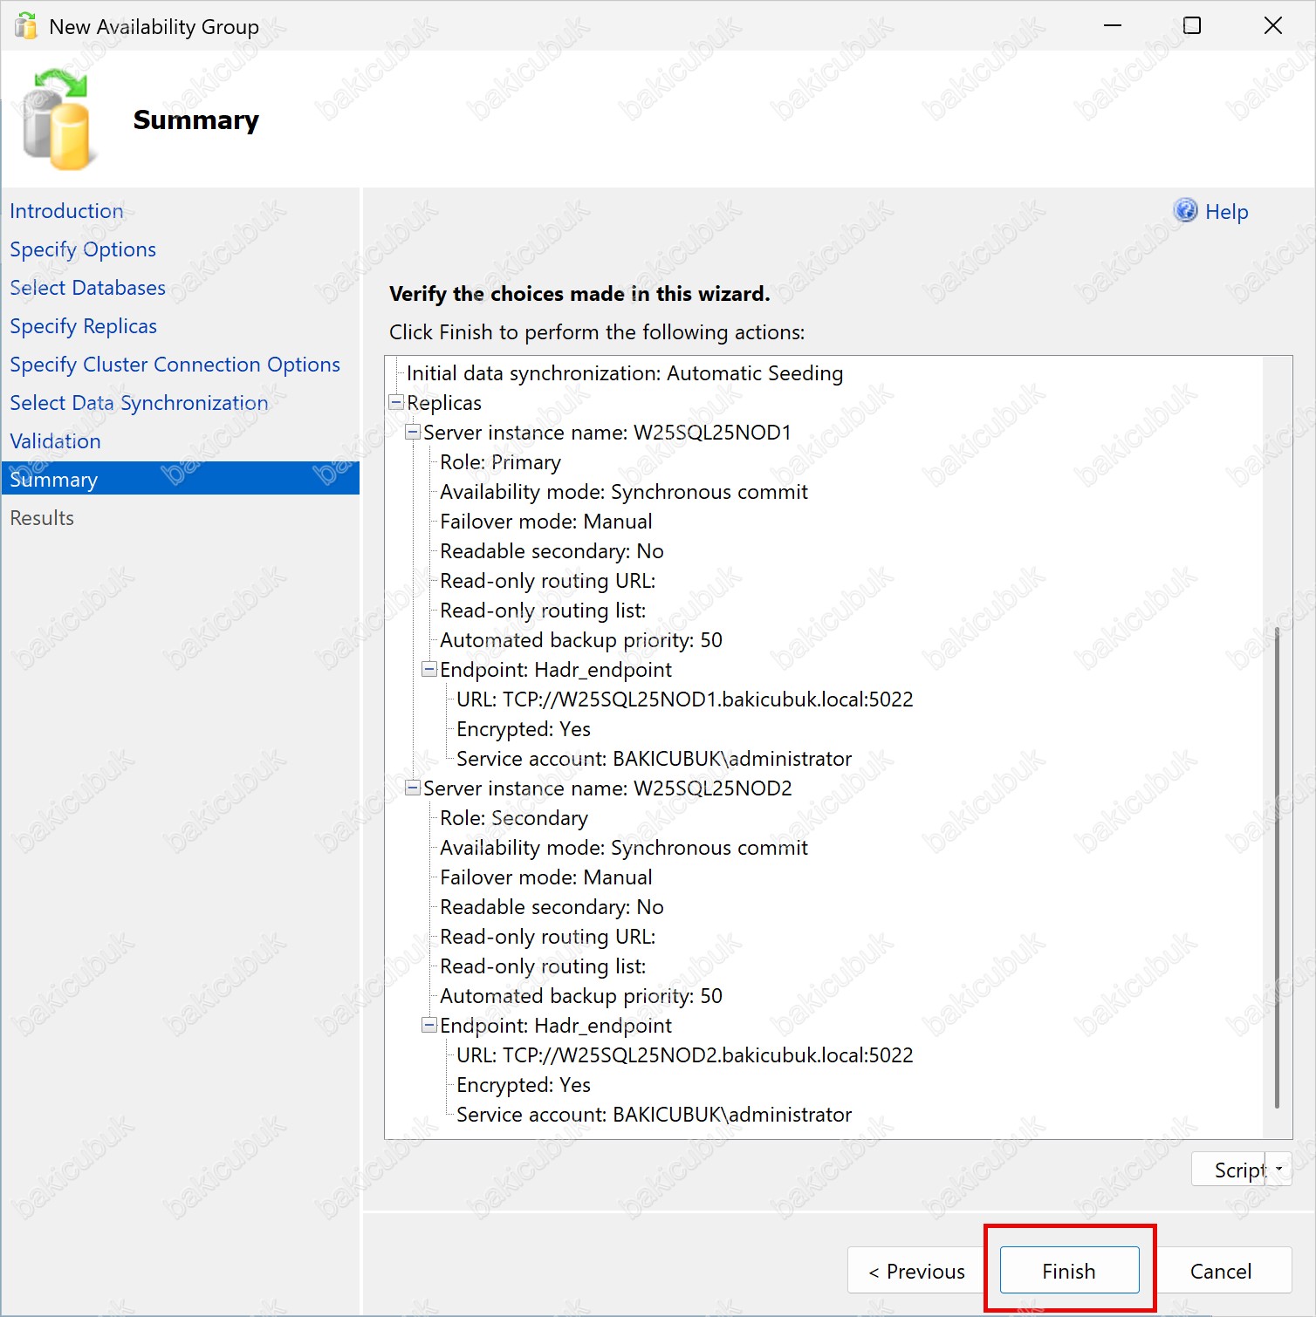
Task: Collapse Hadr_endpoint node under W25SQL25NOD2
Action: [x=429, y=1026]
